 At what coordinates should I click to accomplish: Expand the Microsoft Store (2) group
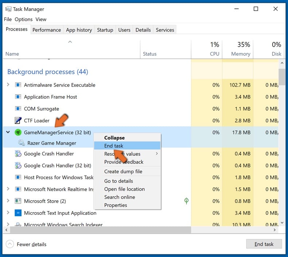8,201
